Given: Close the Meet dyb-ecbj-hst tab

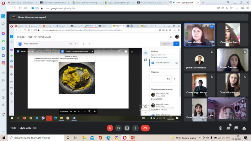Looking at the screenshot, I should 198,3.
